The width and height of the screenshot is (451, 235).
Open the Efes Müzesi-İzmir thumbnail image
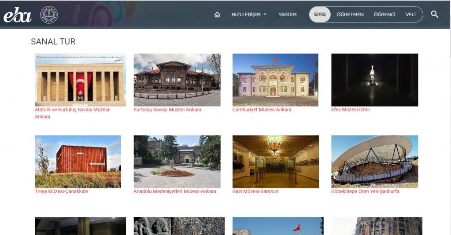point(374,80)
